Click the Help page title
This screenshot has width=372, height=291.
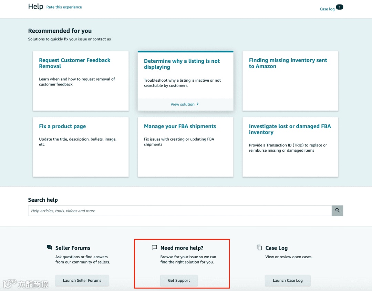pyautogui.click(x=35, y=7)
